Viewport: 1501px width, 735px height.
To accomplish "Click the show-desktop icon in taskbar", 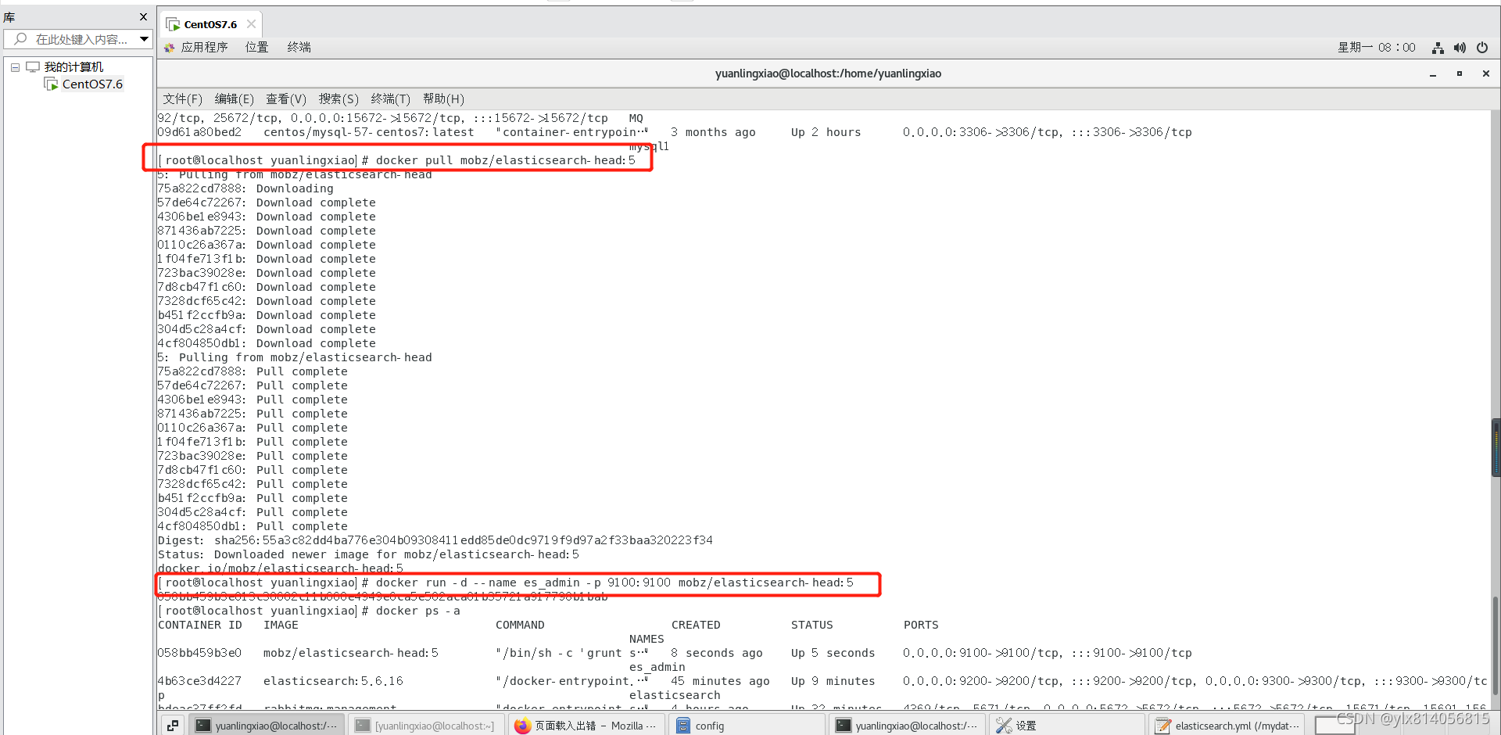I will point(173,726).
